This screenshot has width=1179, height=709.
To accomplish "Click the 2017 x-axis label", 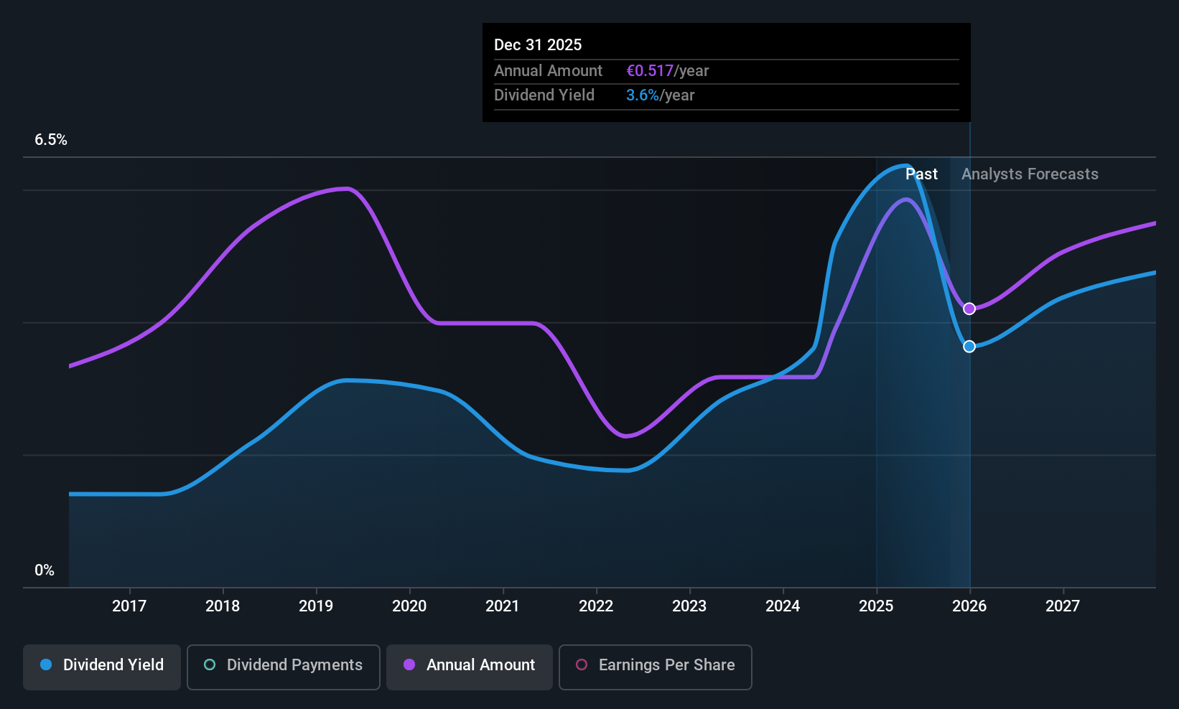I will click(x=129, y=606).
